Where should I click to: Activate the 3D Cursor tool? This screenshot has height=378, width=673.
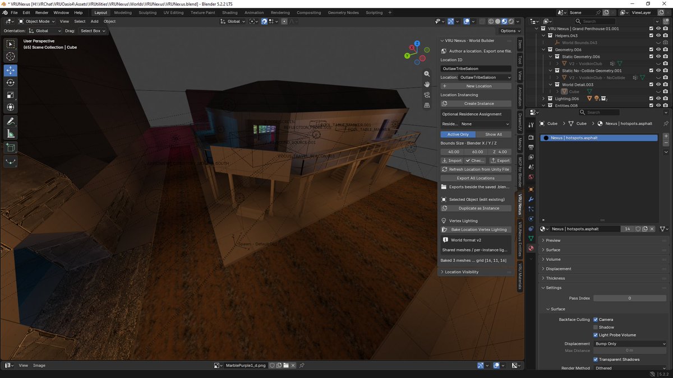pyautogui.click(x=11, y=57)
